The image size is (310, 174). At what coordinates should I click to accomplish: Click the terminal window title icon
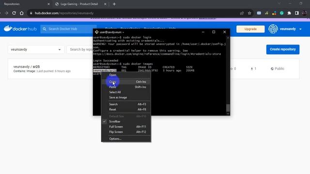pos(96,32)
